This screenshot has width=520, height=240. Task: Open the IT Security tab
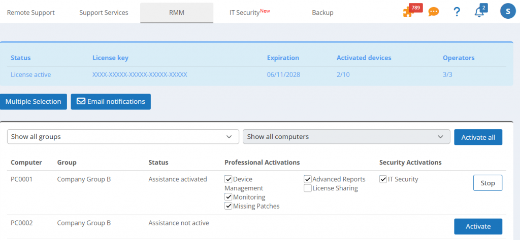pyautogui.click(x=249, y=12)
